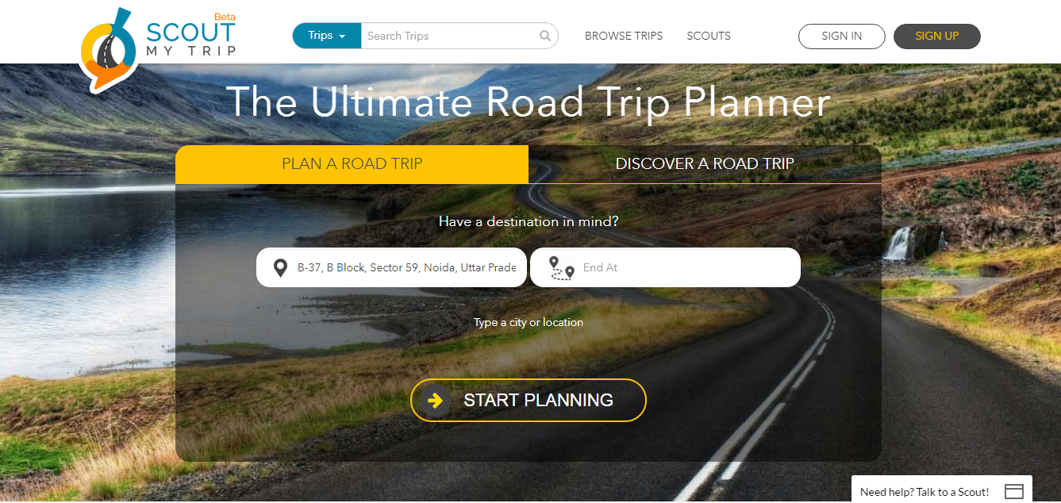Click the starting address field with Noida
Screen dimensions: 1061x503
click(x=391, y=267)
